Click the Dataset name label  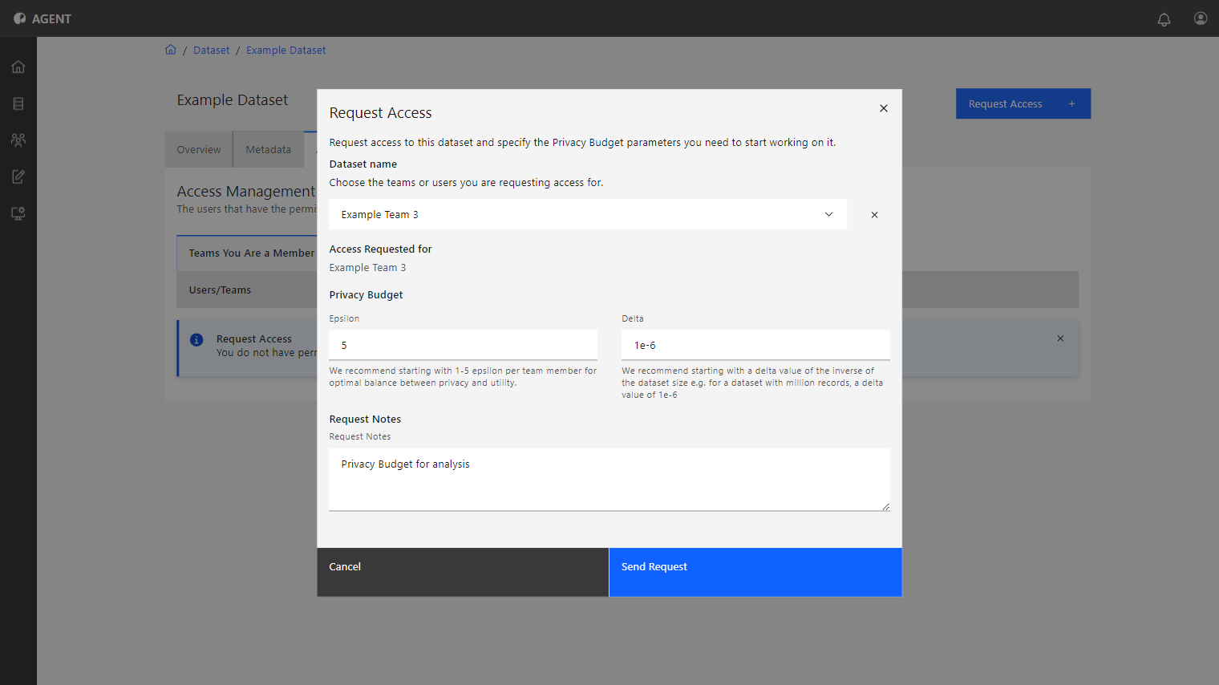point(362,164)
